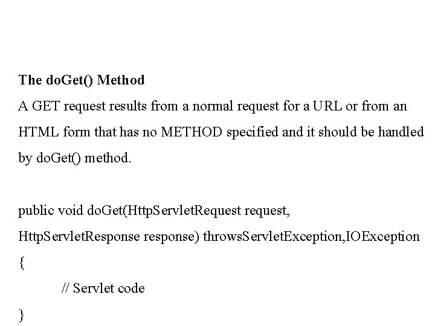Click the word "specified" in the paragraph
The image size is (435, 326).
252,132
